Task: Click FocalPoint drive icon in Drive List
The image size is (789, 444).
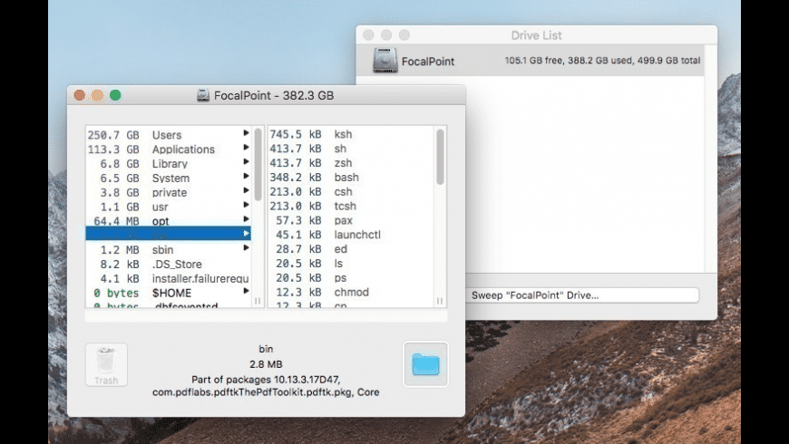Action: (x=385, y=61)
